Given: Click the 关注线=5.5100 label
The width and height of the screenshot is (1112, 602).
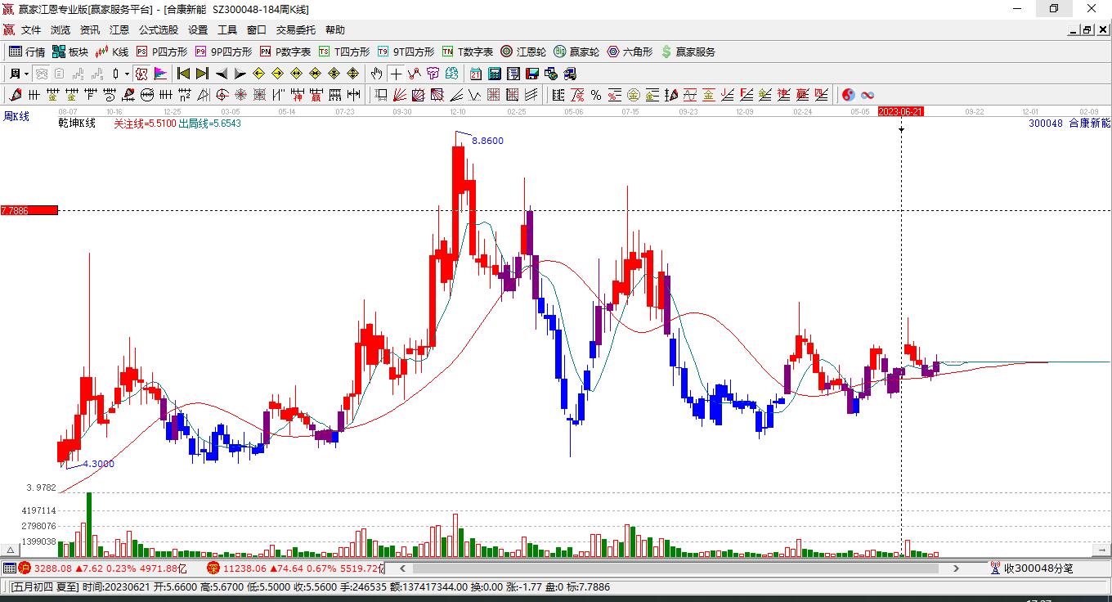Looking at the screenshot, I should click(x=145, y=124).
